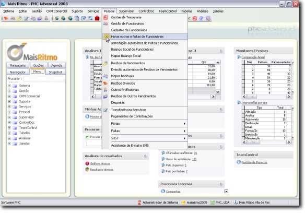
Task: Click the Sistema folder icon in tree
Action: tap(15, 86)
